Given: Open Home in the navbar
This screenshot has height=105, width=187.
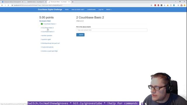Looking at the screenshot, I should [x=67, y=10].
